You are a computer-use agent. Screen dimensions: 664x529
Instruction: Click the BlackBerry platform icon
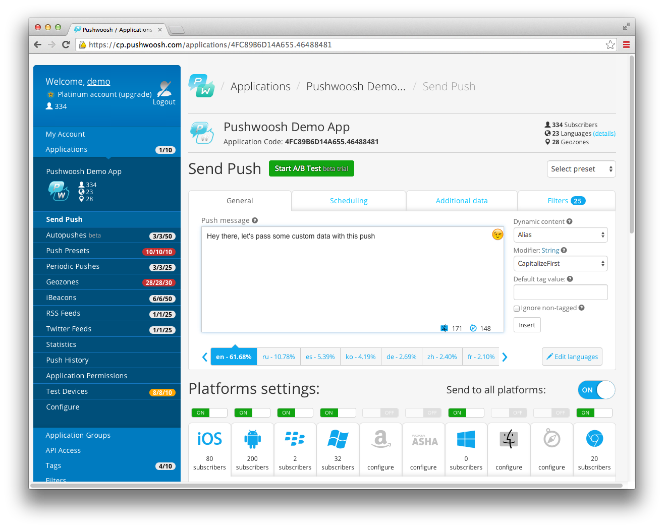click(295, 438)
